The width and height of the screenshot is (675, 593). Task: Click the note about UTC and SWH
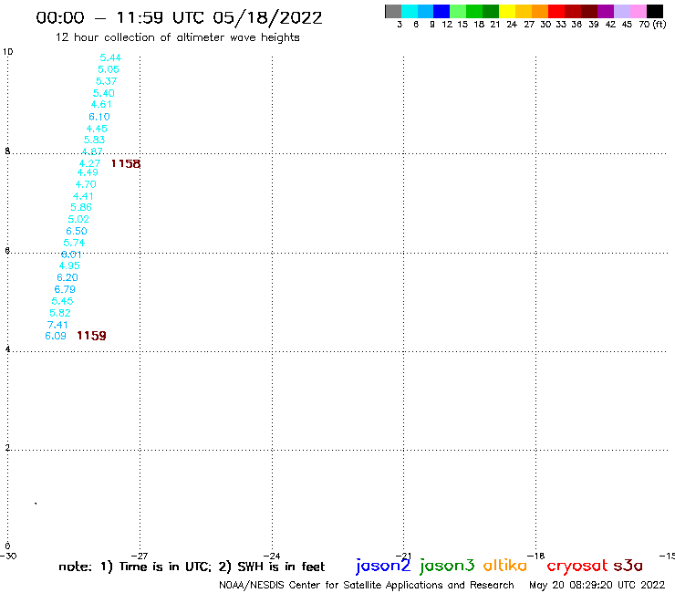[x=192, y=567]
